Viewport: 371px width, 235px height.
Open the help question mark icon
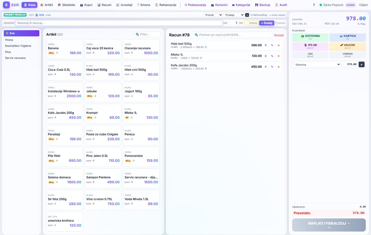pyautogui.click(x=314, y=5)
